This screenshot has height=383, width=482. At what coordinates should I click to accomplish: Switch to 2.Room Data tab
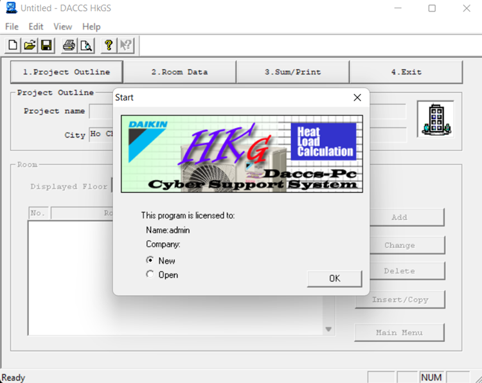click(x=179, y=72)
